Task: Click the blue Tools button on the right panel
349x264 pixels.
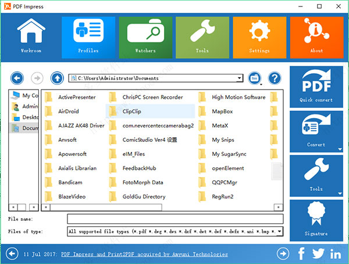Action: [x=316, y=176]
